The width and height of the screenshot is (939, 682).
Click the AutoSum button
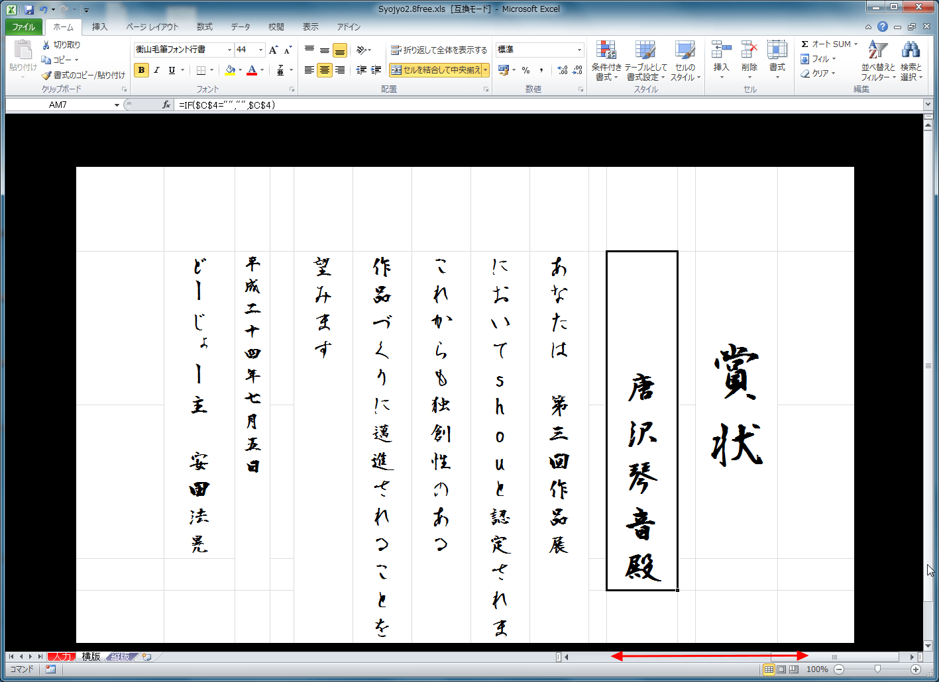[x=828, y=44]
